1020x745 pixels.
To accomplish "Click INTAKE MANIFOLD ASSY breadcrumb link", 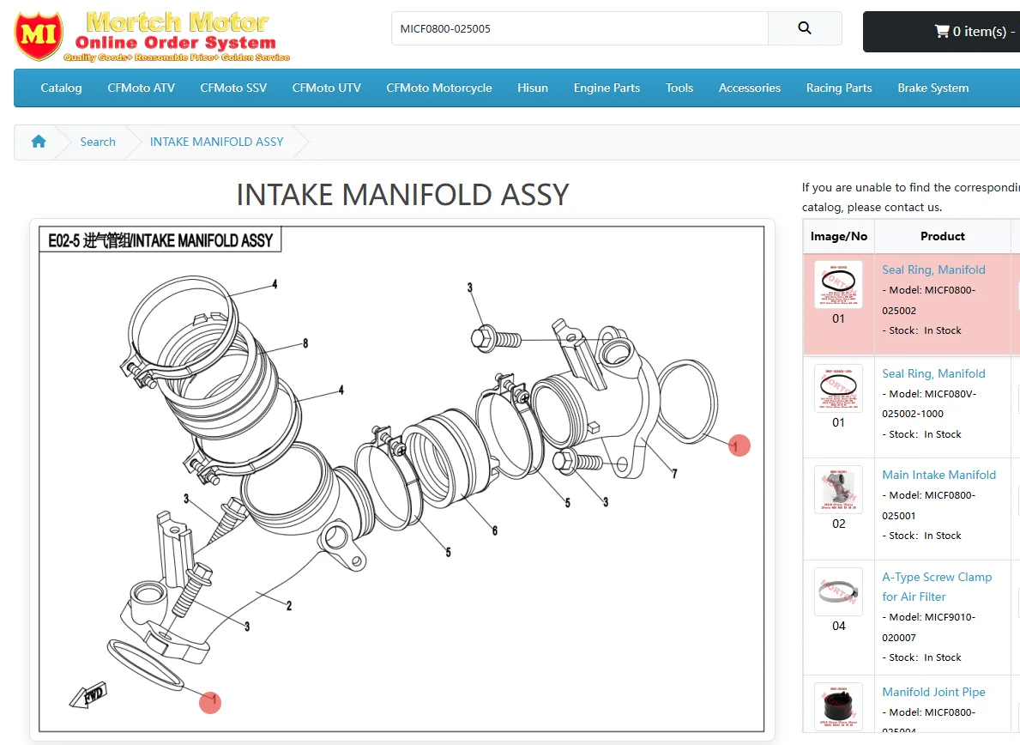I will (217, 142).
